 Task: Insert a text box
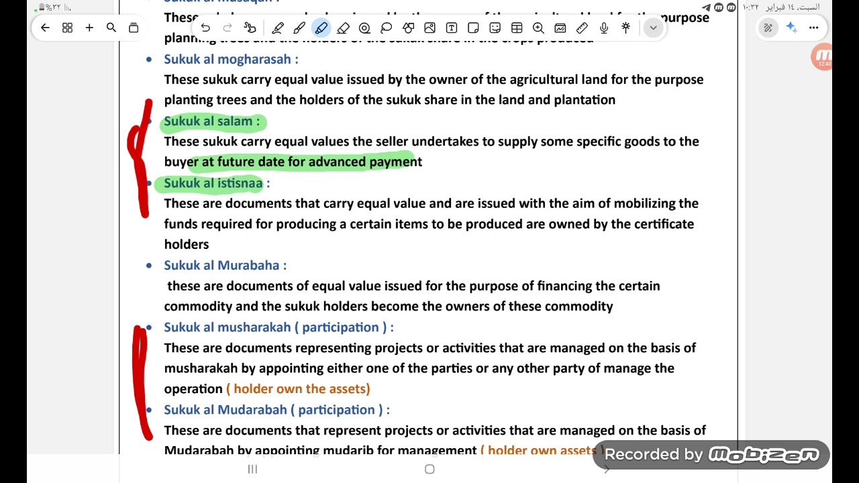[452, 28]
